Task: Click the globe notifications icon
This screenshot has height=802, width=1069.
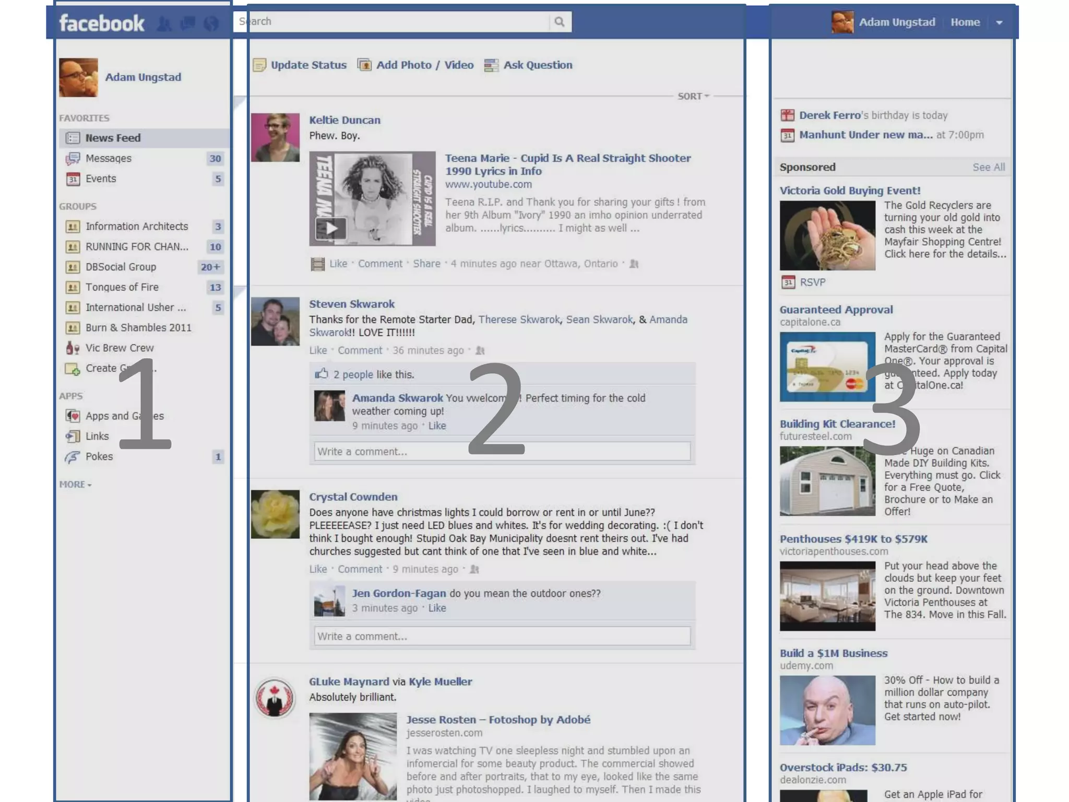Action: (211, 23)
